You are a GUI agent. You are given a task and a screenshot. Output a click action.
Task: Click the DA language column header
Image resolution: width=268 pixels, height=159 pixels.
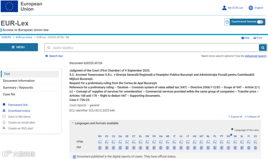coord(120,136)
